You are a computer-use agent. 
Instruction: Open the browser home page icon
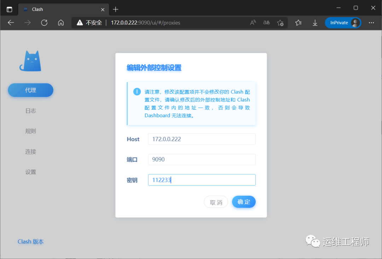60,22
